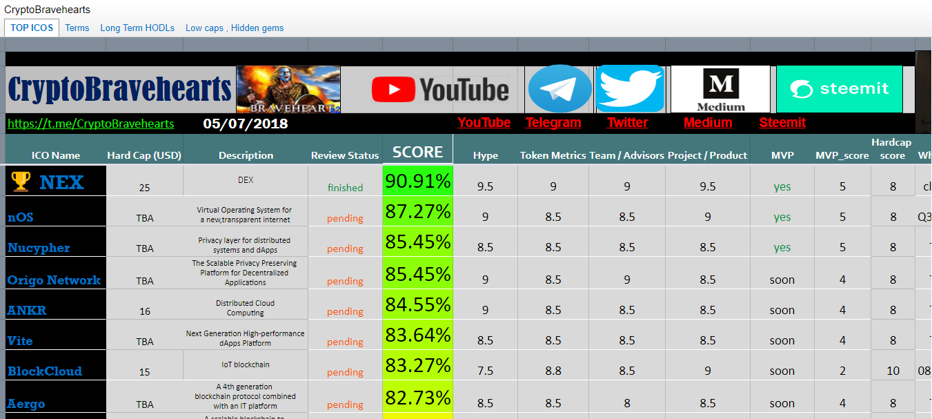Click the Nucypher ICO name
The image size is (932, 419).
[x=39, y=248]
